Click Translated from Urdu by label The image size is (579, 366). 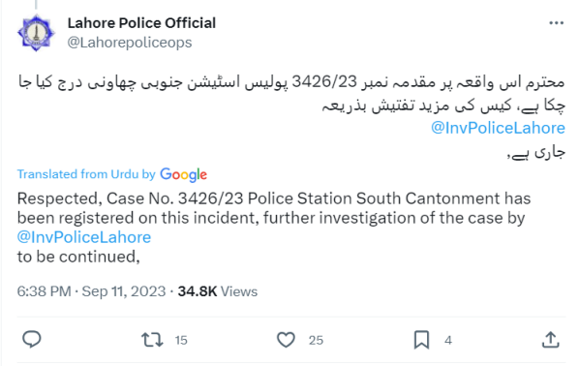86,174
